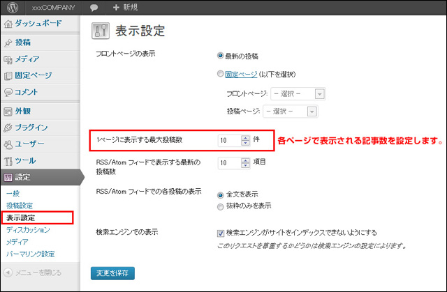The image size is (447, 292).
Task: Uncheck the search engine indexing checkbox
Action: 221,233
